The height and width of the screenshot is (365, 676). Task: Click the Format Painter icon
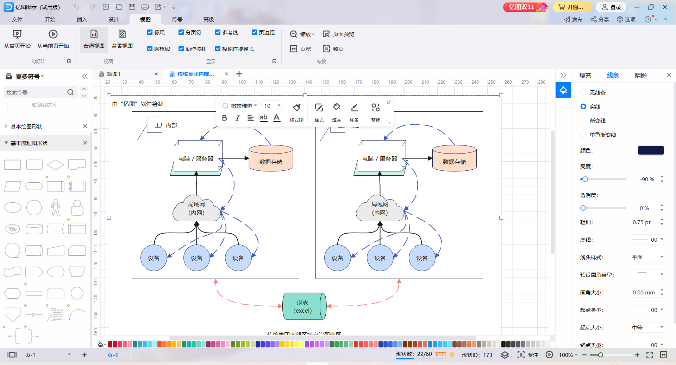296,107
